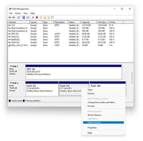Click the drive icon beside TEST (E:) row
Screen dimensions: 143x141
(x=10, y=34)
